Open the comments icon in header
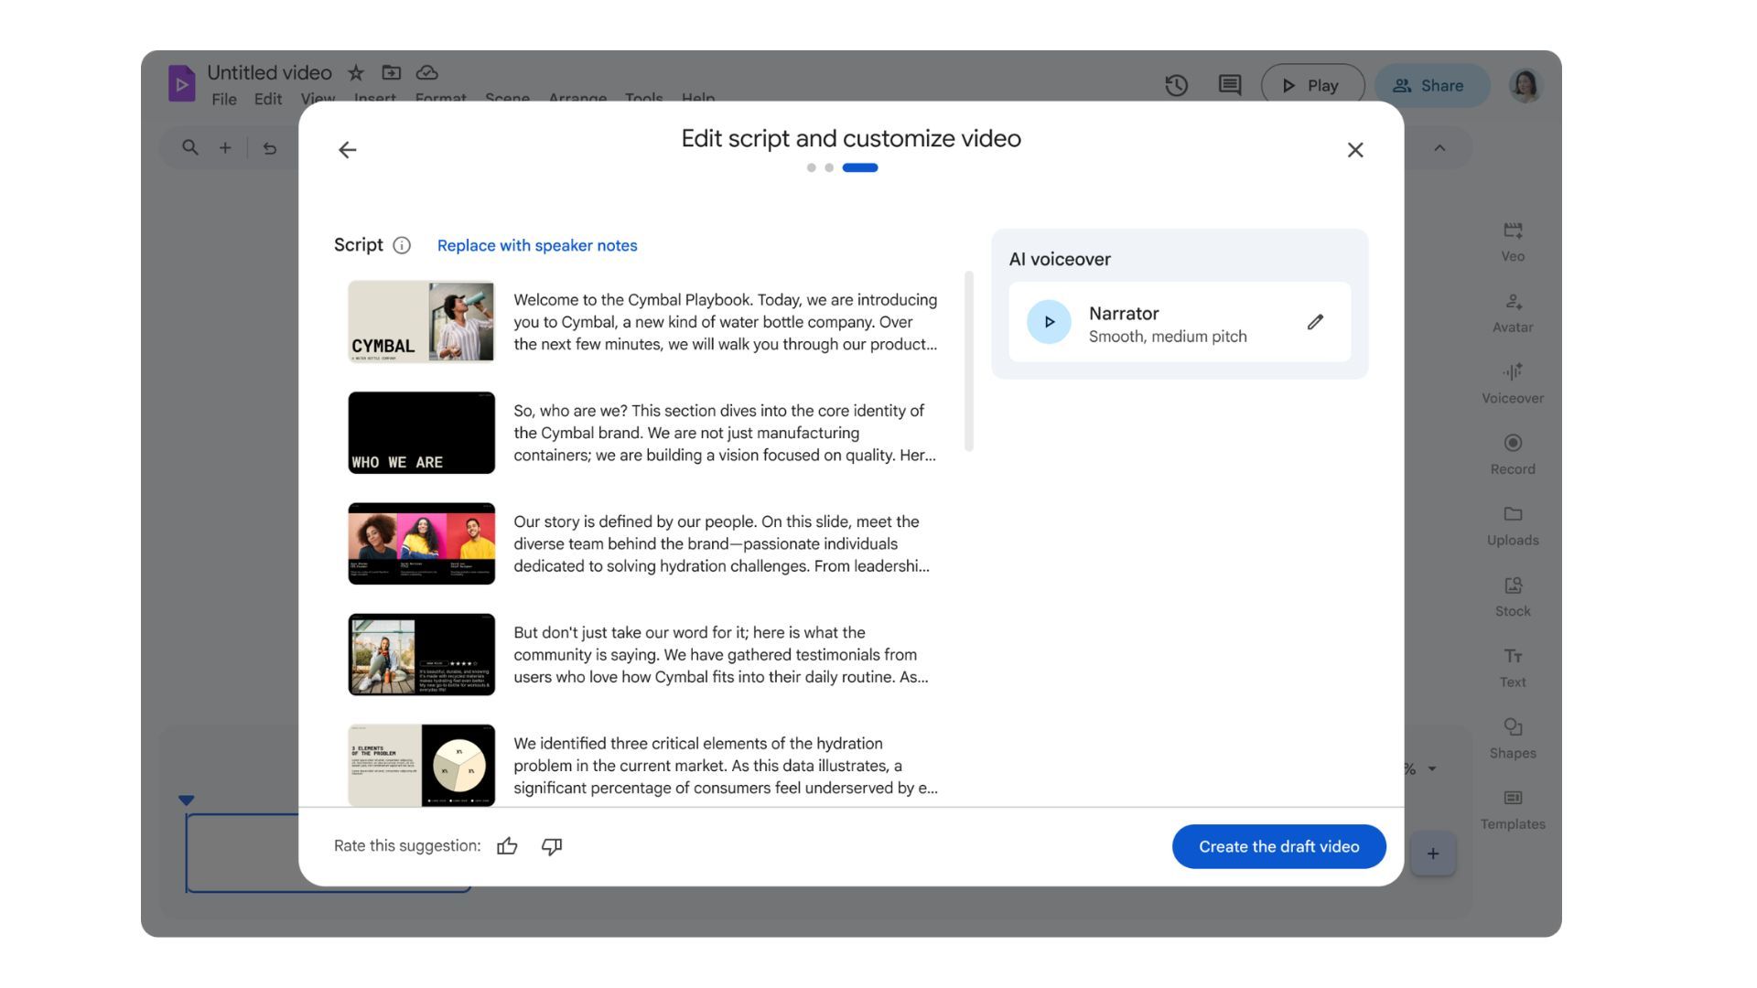1757x988 pixels. pyautogui.click(x=1230, y=85)
